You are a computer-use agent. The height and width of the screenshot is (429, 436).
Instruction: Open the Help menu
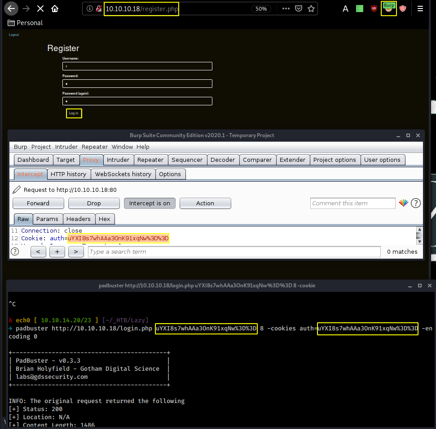[143, 147]
